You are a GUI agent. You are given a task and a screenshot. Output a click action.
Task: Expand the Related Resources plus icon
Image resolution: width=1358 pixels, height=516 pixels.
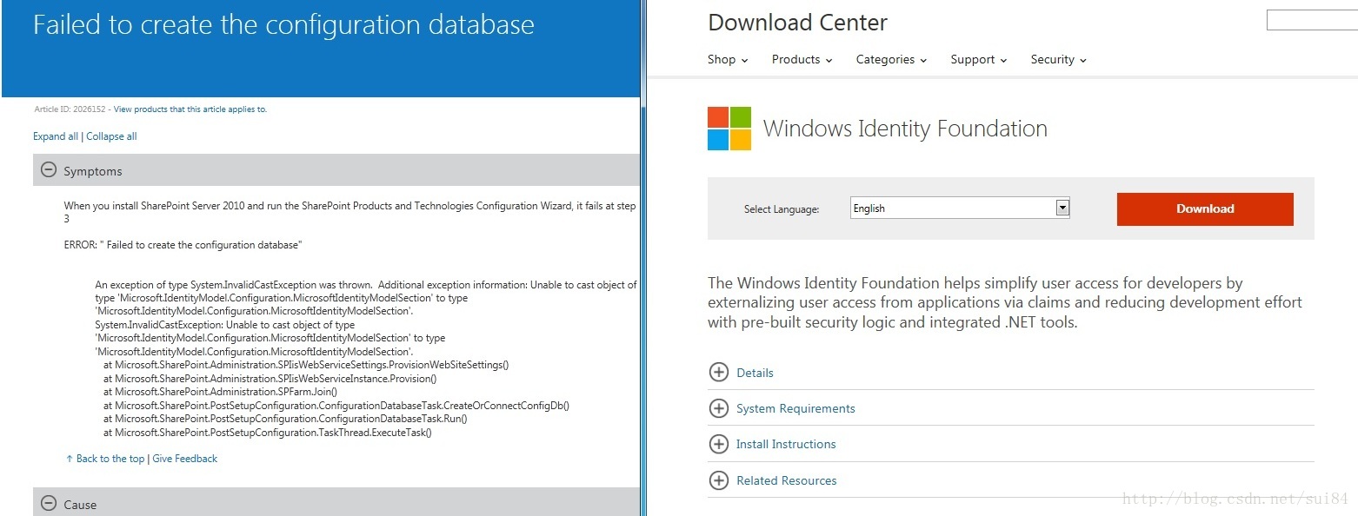coord(719,480)
